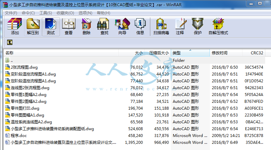Click the icon of 零件图1图幅A2.dwg
This screenshot has width=271, height=150.
(7, 94)
